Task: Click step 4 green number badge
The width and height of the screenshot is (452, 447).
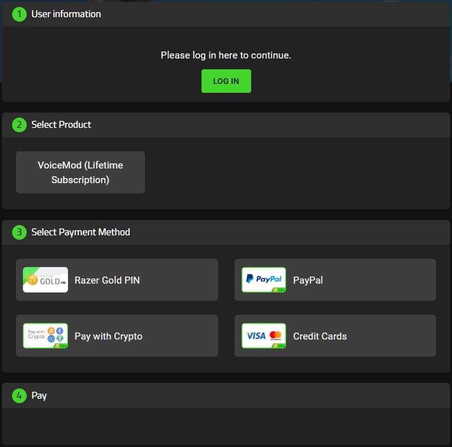Action: (x=19, y=395)
